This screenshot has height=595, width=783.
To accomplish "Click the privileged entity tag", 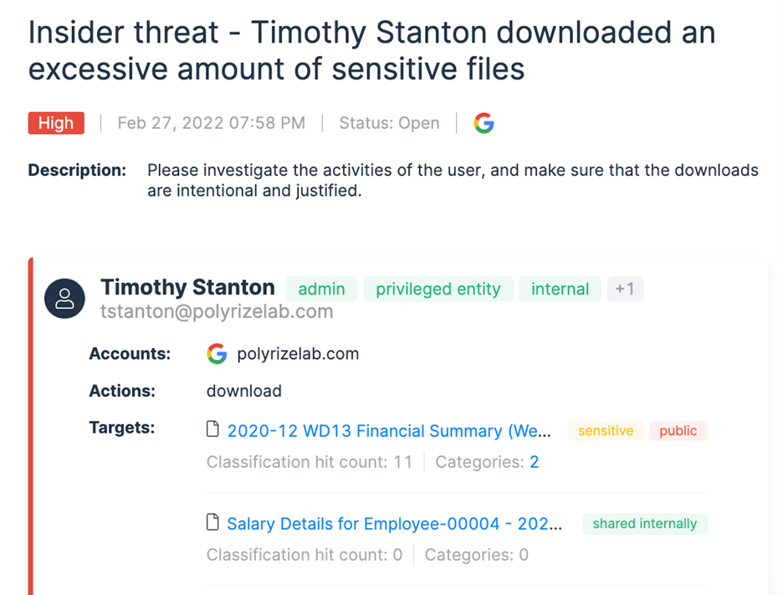I will point(438,289).
